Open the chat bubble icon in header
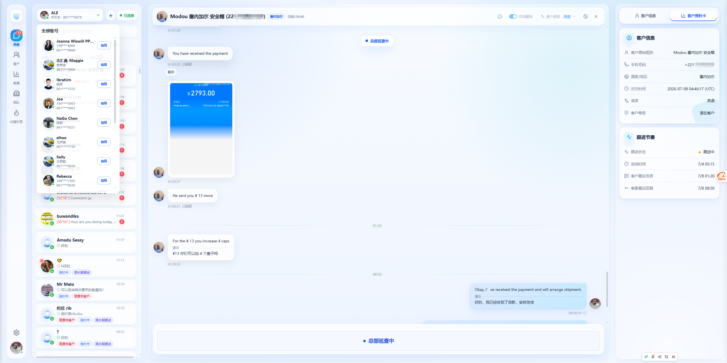 (x=500, y=16)
